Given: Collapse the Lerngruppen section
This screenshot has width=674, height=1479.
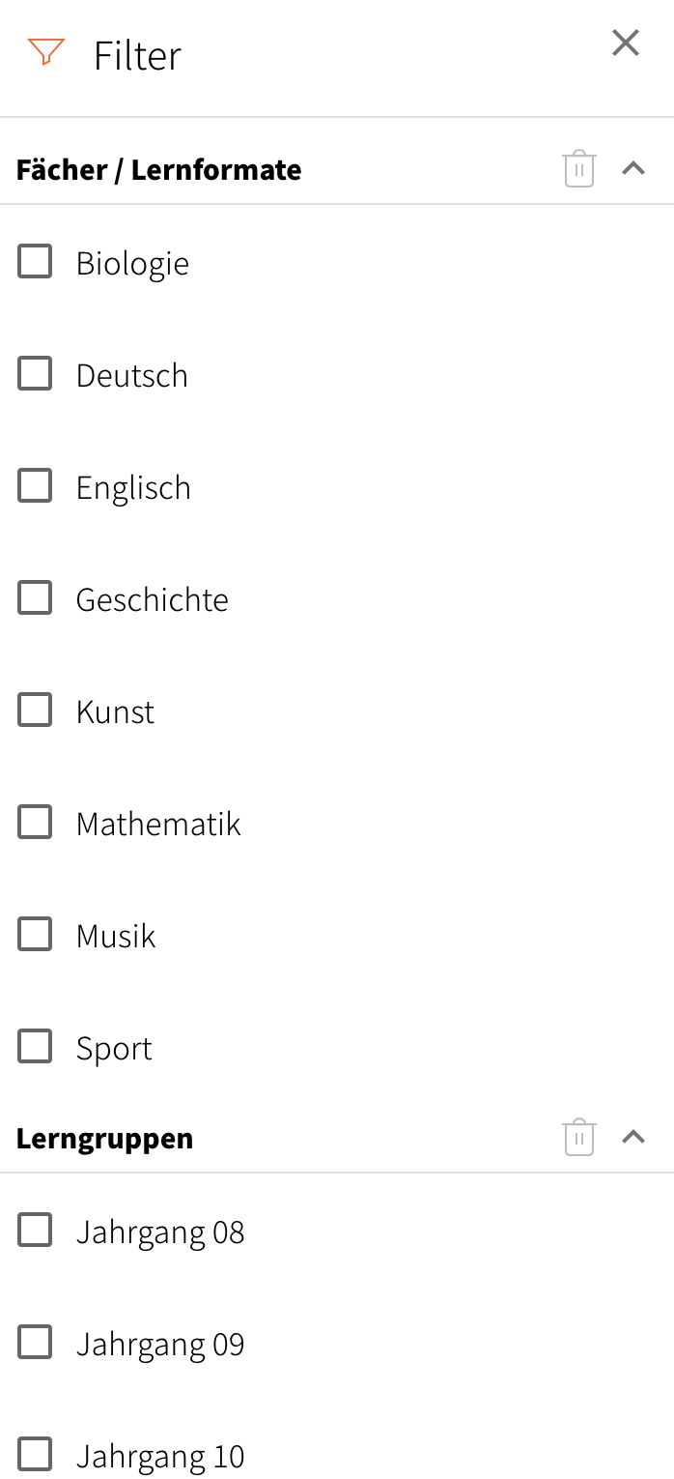Looking at the screenshot, I should coord(633,1137).
